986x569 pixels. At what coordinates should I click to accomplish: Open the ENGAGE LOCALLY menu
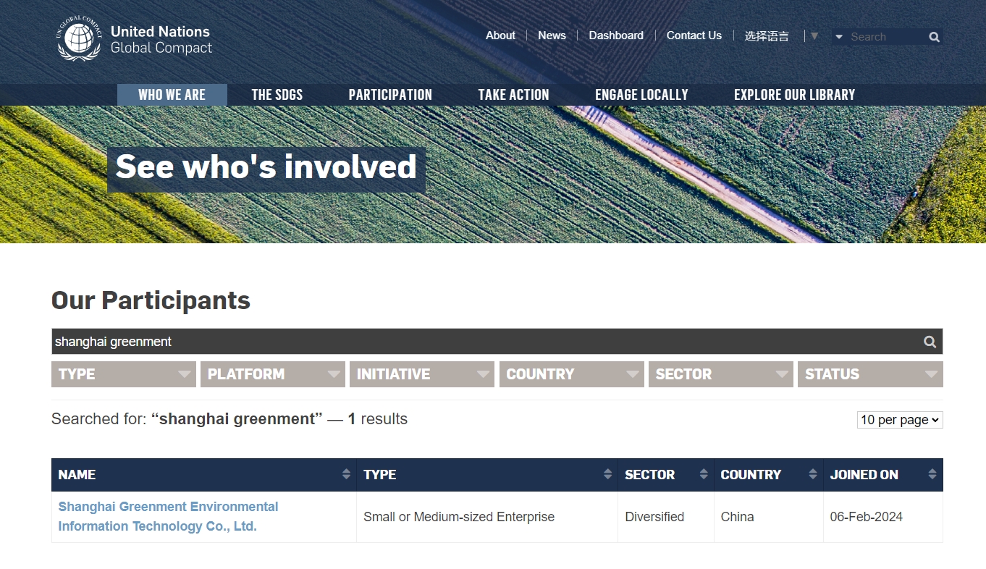tap(641, 95)
